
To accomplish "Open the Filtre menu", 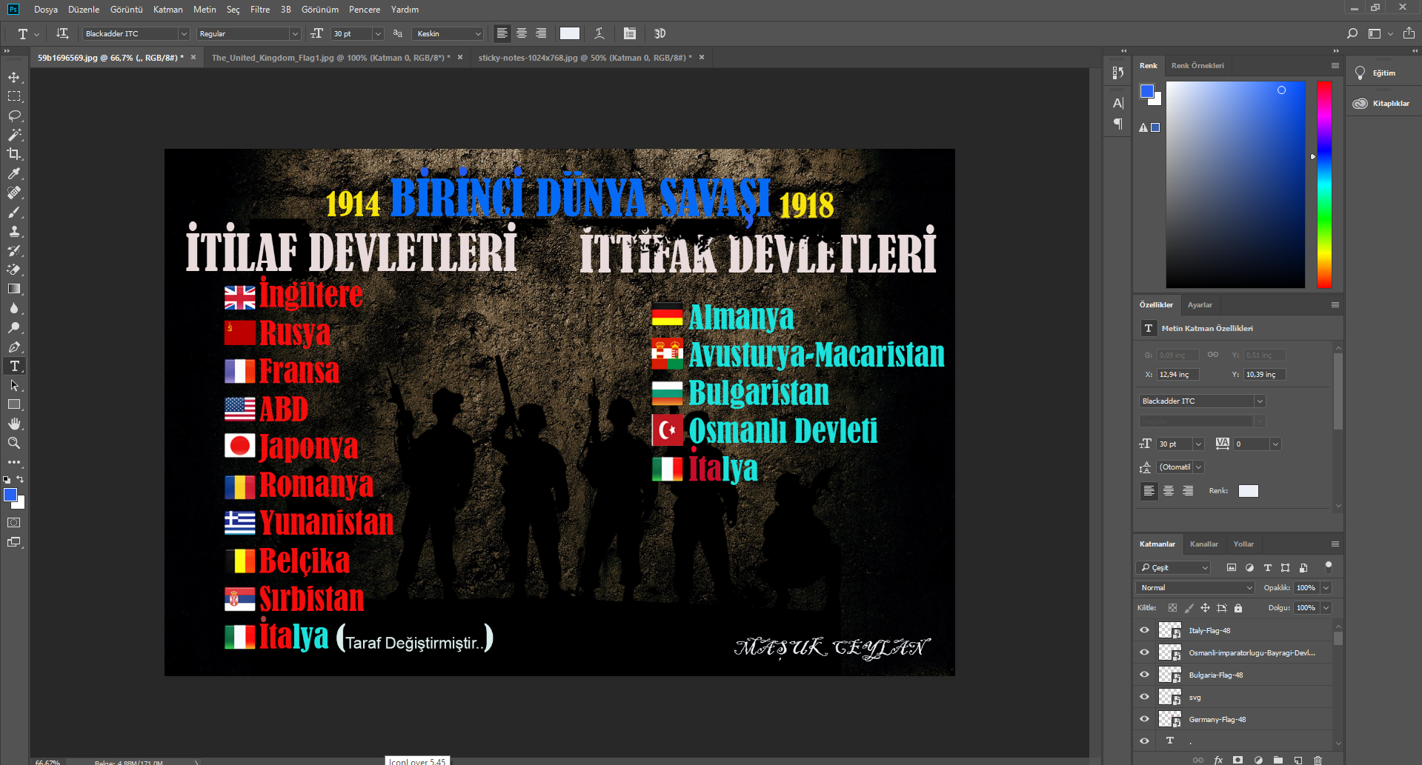I will point(259,10).
